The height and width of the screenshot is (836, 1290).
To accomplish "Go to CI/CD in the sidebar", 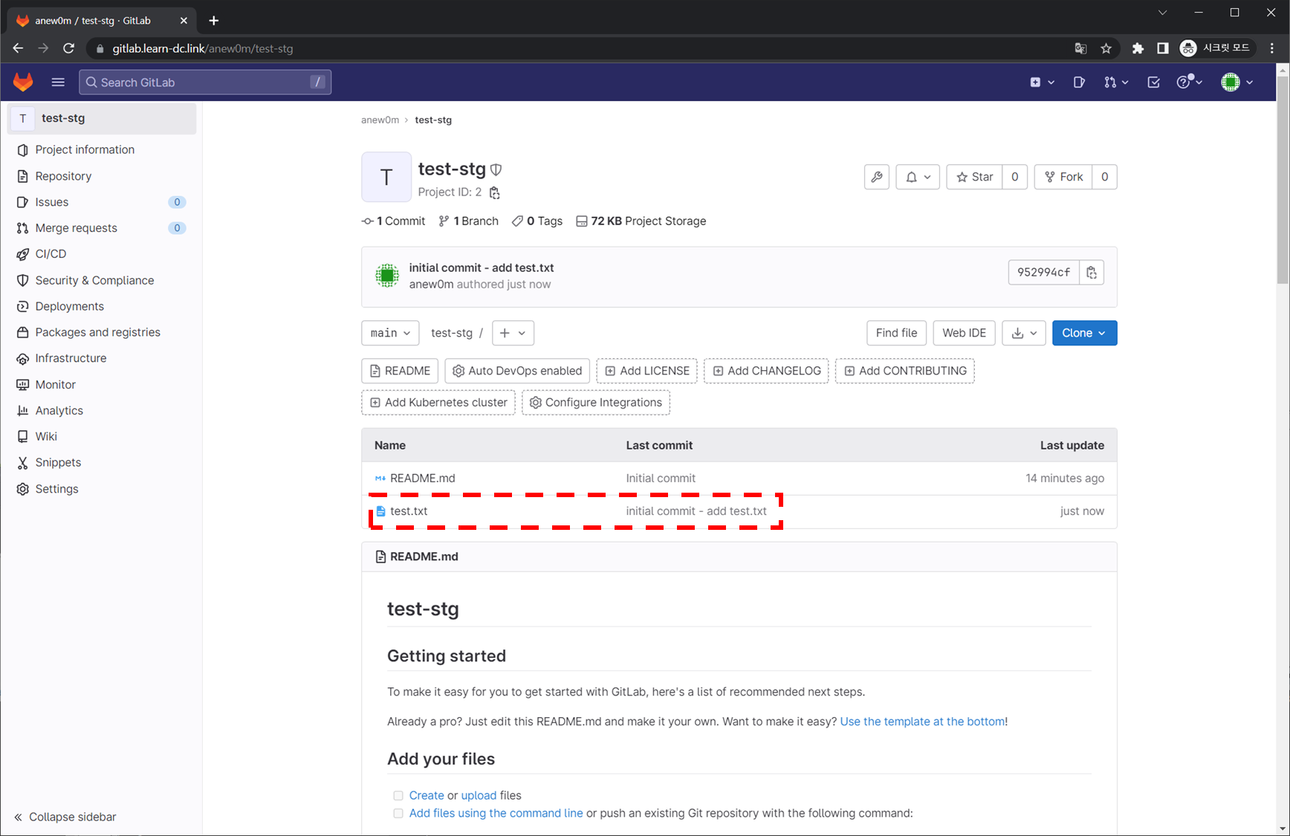I will (51, 254).
